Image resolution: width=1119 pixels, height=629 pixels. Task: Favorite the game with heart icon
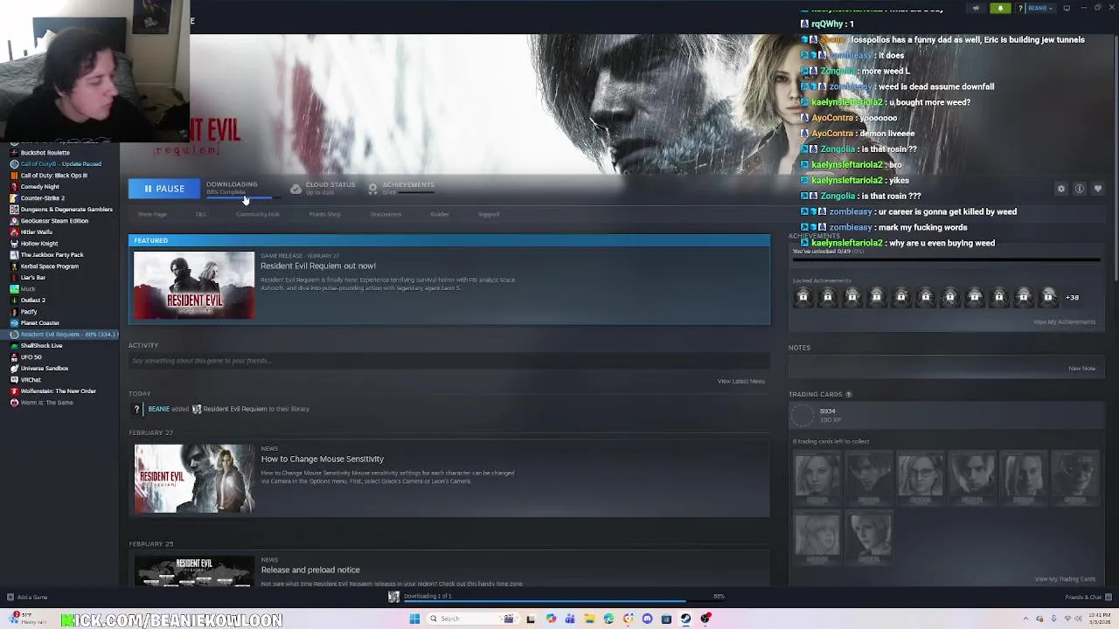1098,189
